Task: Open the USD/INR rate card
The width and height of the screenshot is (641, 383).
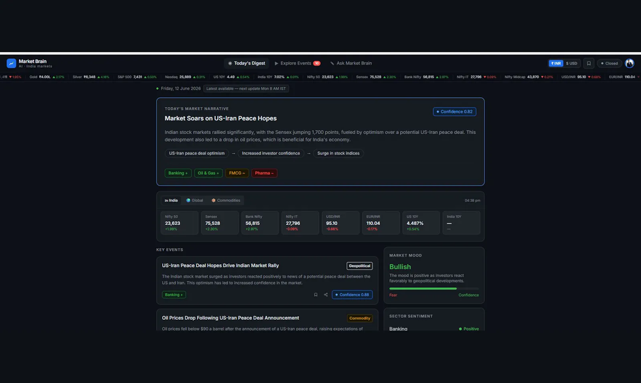Action: point(341,223)
